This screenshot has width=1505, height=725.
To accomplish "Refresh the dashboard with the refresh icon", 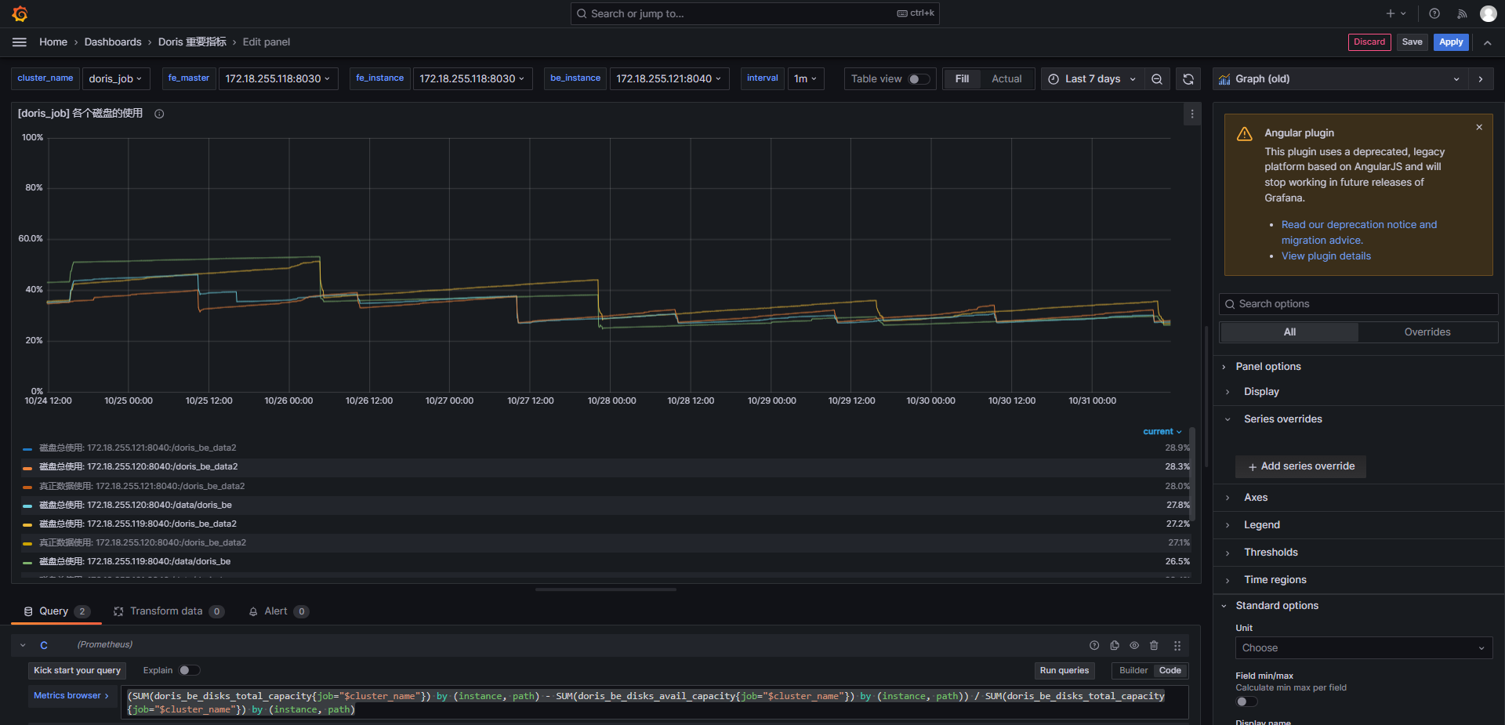I will [1188, 79].
